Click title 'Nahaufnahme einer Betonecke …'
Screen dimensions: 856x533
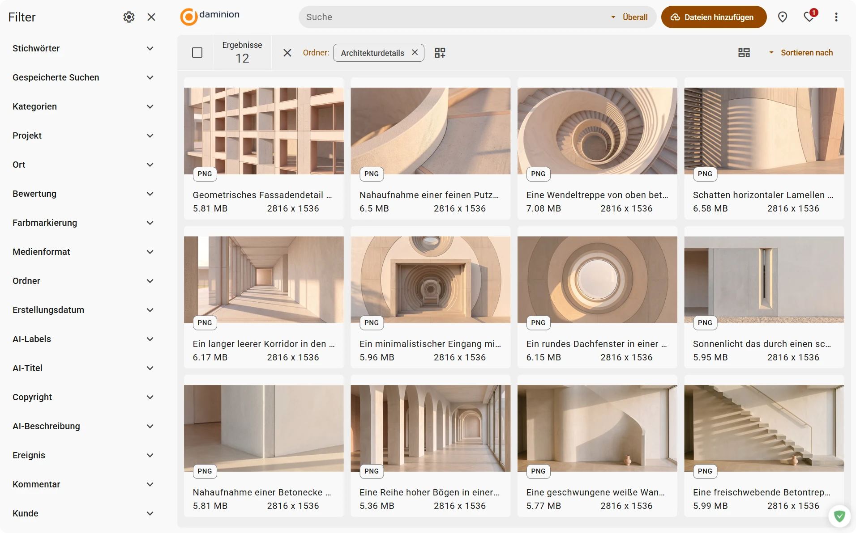point(262,492)
